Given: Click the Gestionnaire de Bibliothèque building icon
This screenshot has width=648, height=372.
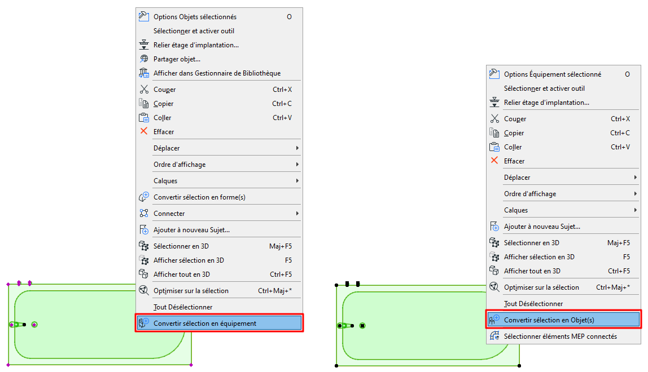Looking at the screenshot, I should click(144, 73).
